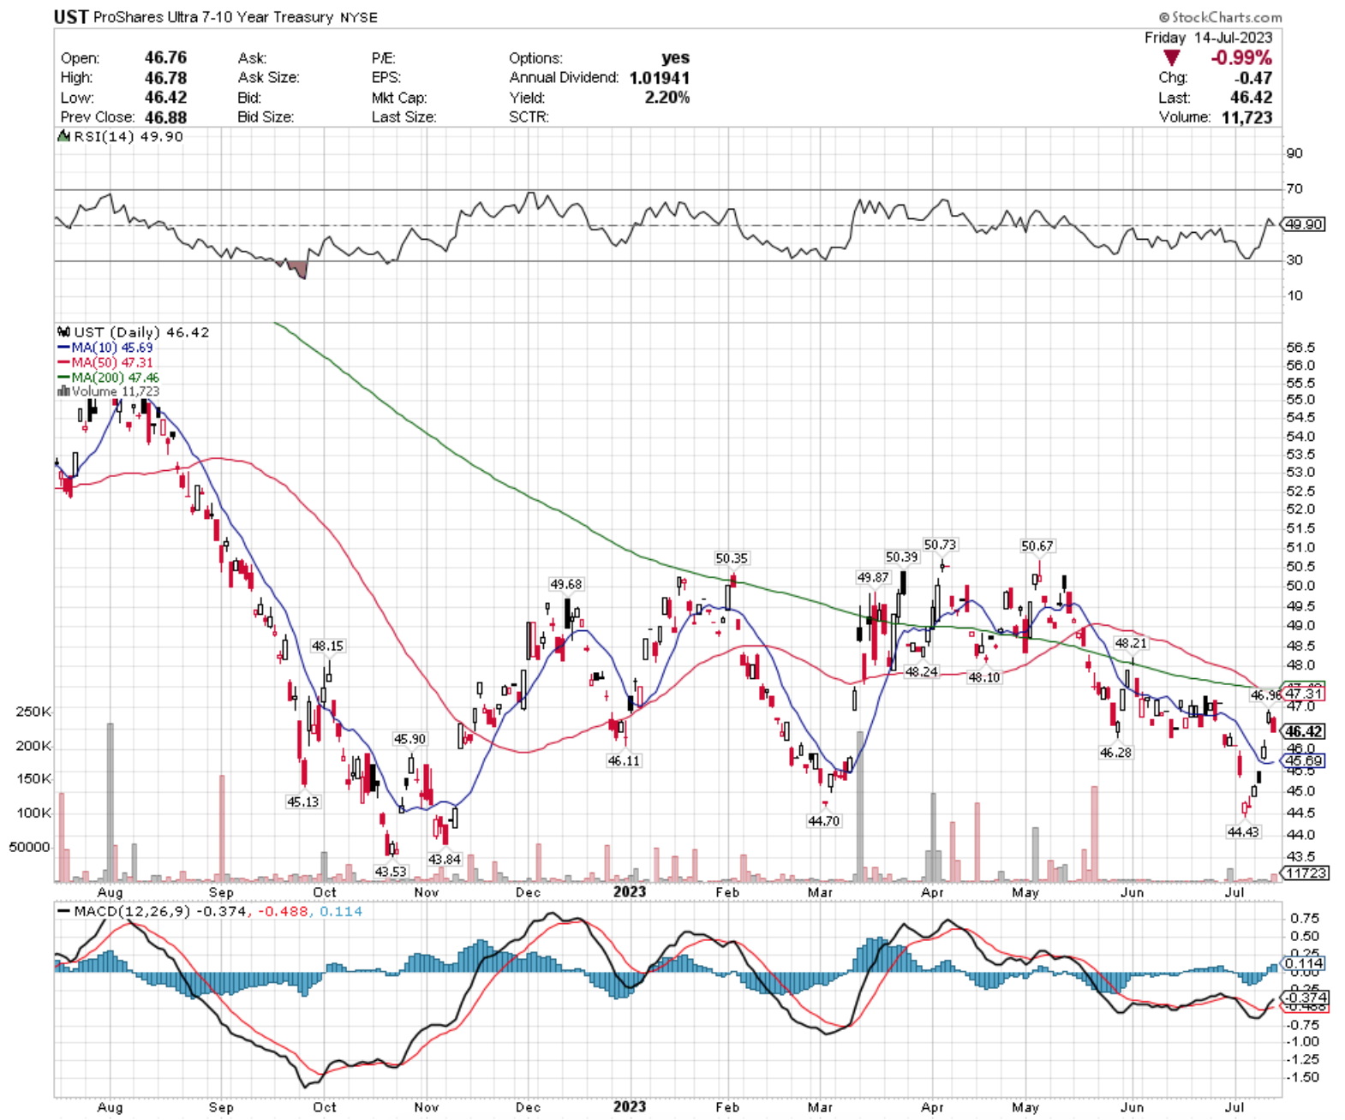
Task: Click the Prev Close value 46.88
Action: [x=165, y=117]
